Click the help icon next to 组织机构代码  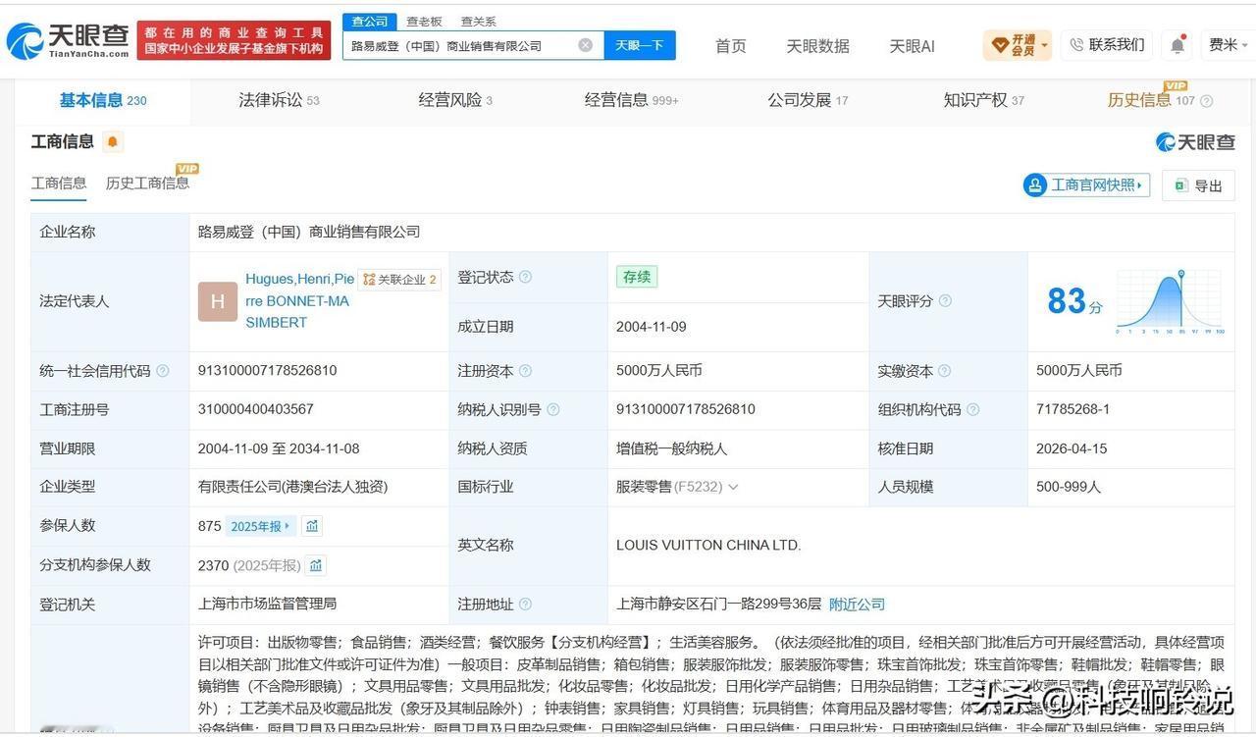[972, 410]
